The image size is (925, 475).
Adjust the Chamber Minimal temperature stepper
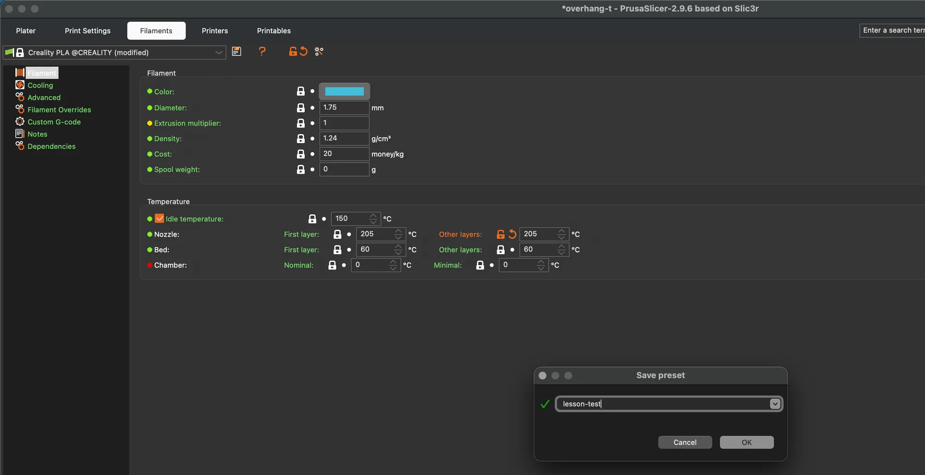541,265
